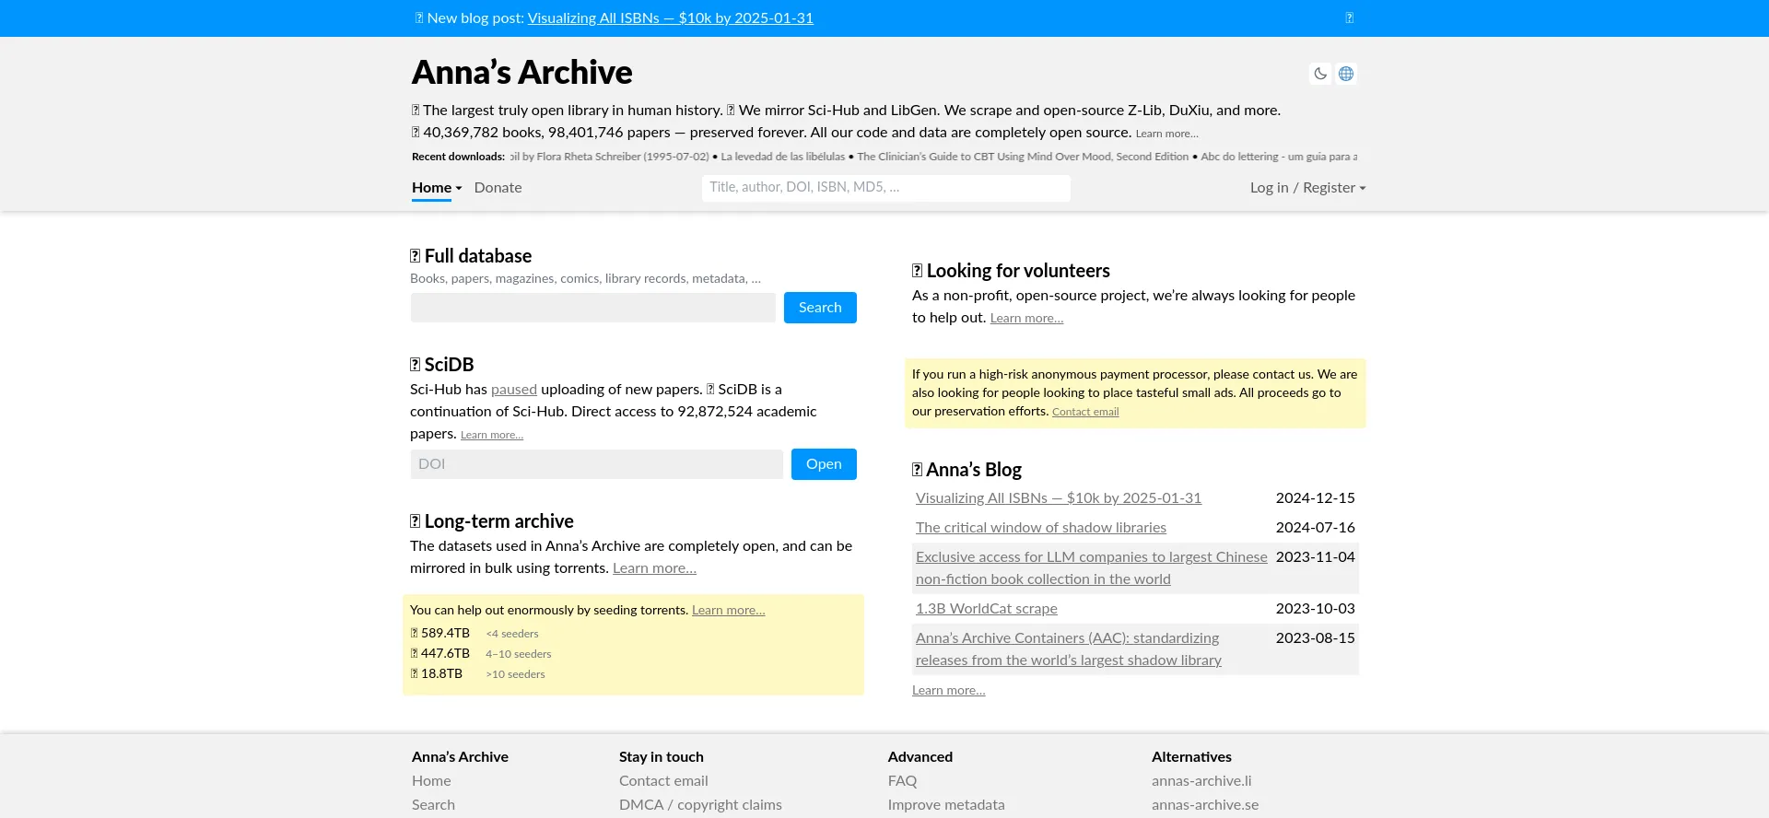
Task: Open the FAQ footer link
Action: [902, 780]
